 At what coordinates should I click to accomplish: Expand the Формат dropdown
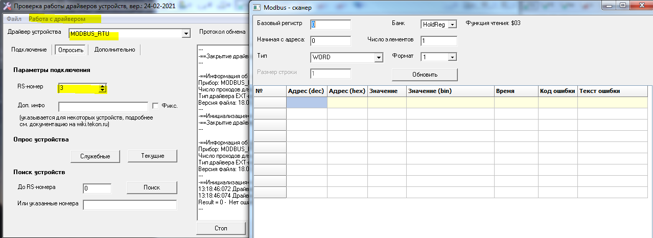point(452,57)
